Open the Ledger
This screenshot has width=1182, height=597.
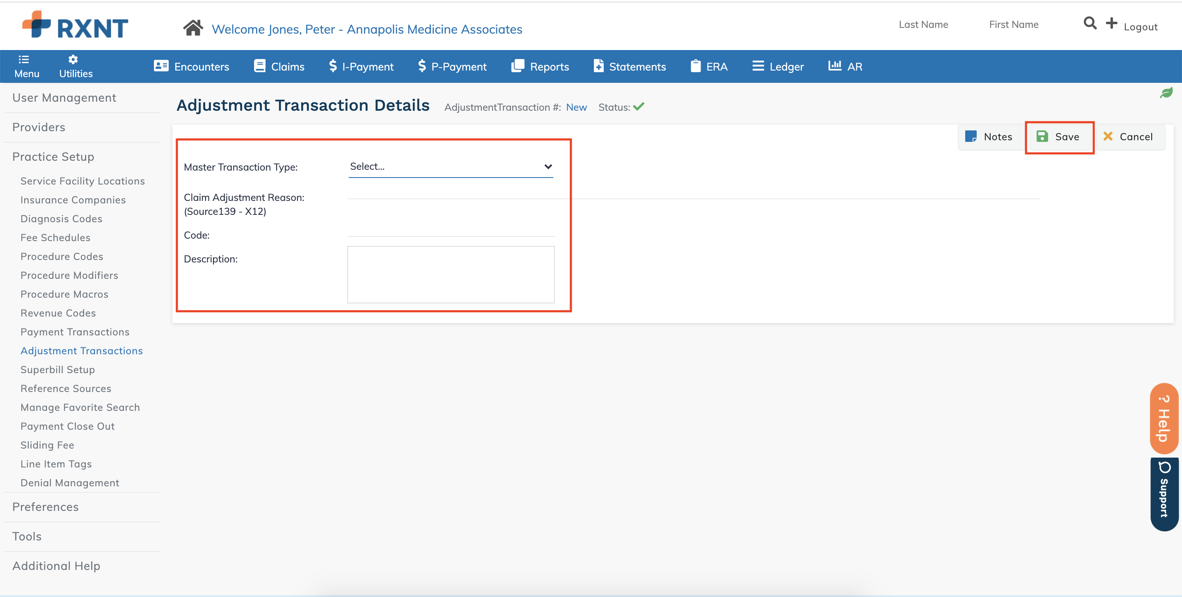pyautogui.click(x=778, y=66)
